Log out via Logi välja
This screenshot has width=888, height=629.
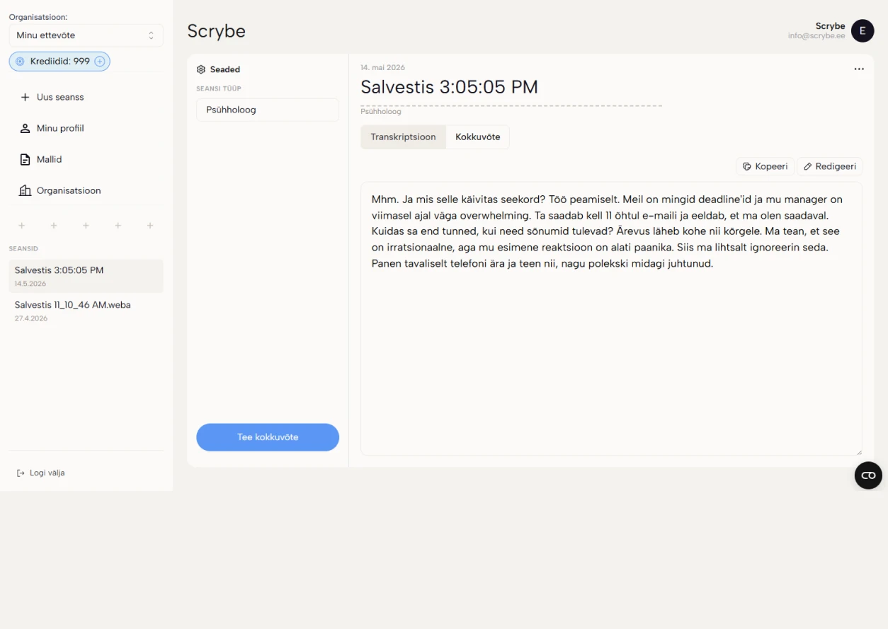pos(40,473)
